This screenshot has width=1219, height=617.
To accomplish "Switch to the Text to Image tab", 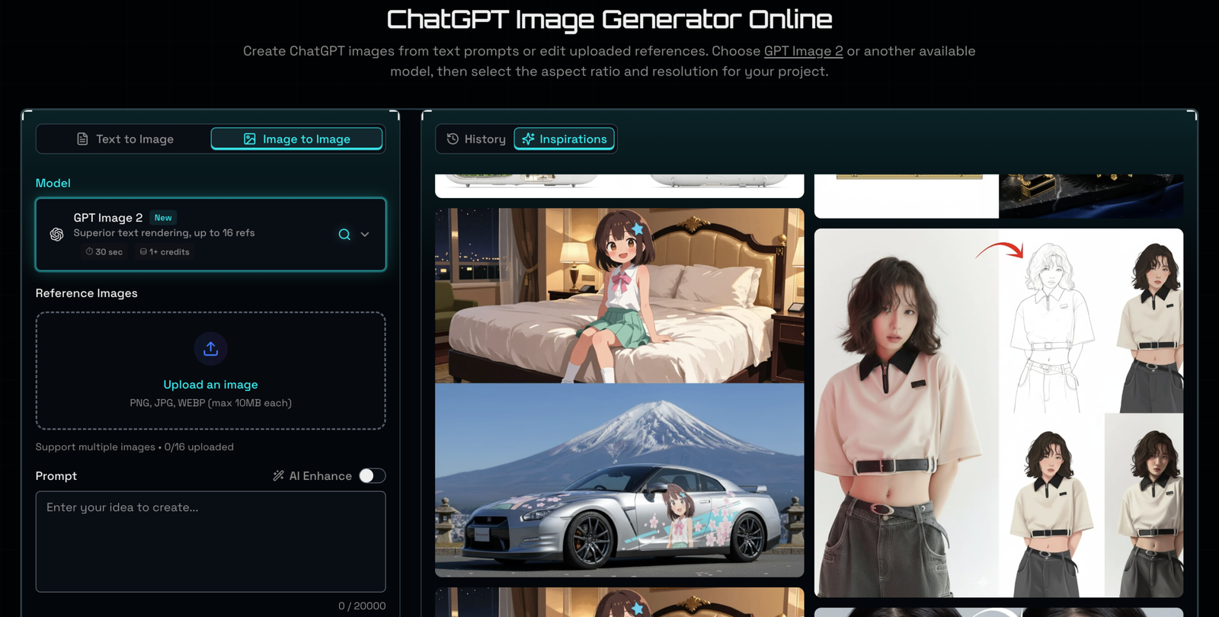I will coord(125,139).
